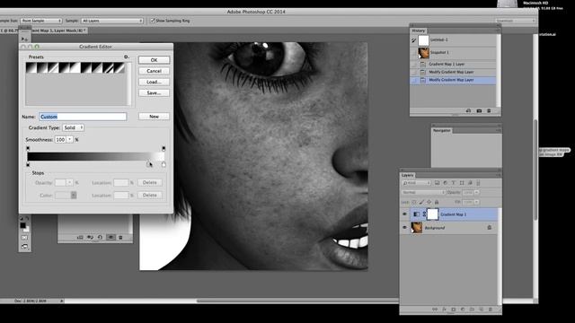Open the Smoothness percentage dropdown arrow

click(70, 140)
